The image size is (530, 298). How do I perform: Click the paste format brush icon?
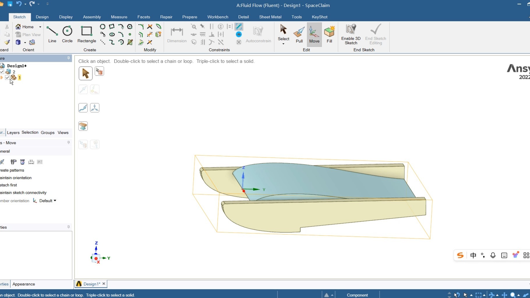click(x=7, y=42)
